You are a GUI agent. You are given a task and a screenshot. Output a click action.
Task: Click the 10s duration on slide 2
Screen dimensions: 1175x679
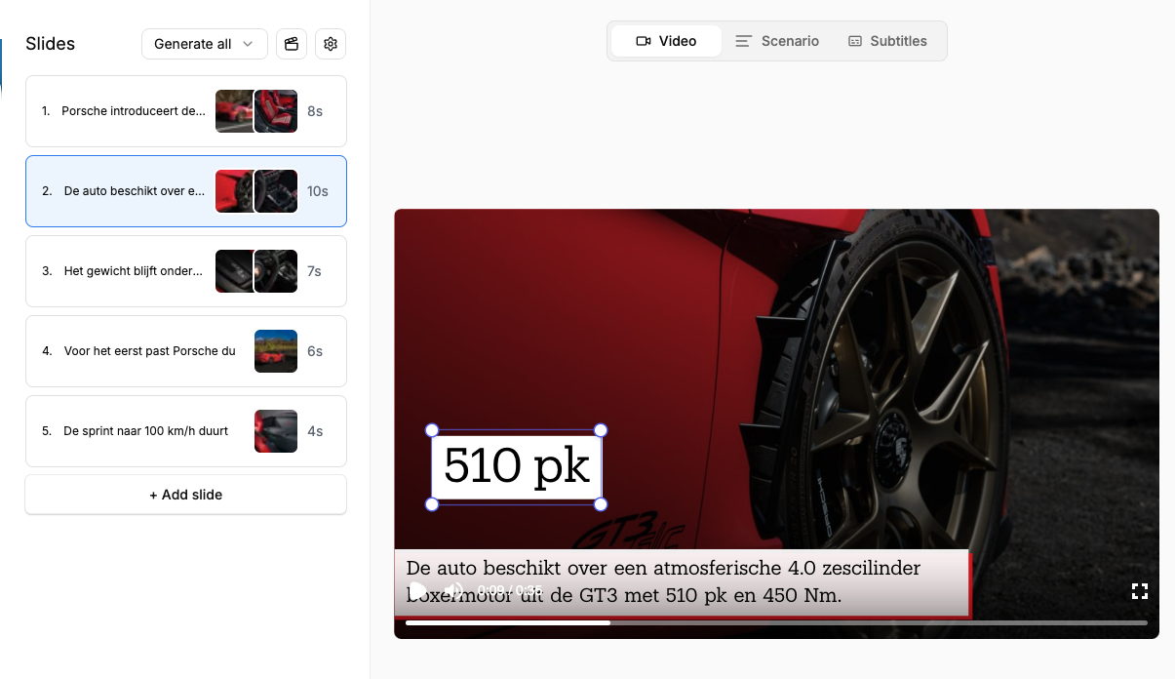pyautogui.click(x=318, y=191)
